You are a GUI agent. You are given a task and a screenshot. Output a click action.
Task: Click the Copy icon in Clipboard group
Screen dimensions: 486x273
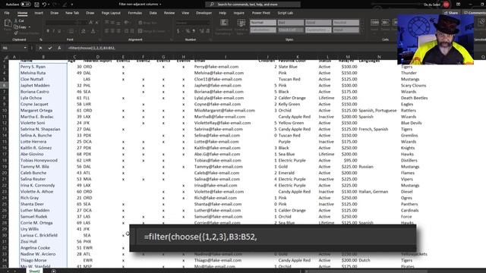pos(16,27)
